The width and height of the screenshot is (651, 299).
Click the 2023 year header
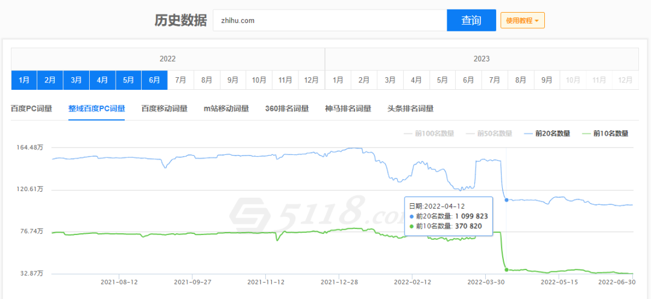[481, 59]
